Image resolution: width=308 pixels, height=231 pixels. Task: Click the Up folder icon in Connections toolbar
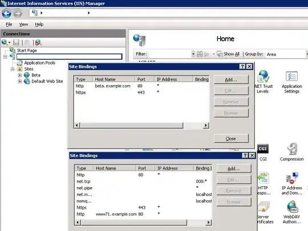(27, 42)
